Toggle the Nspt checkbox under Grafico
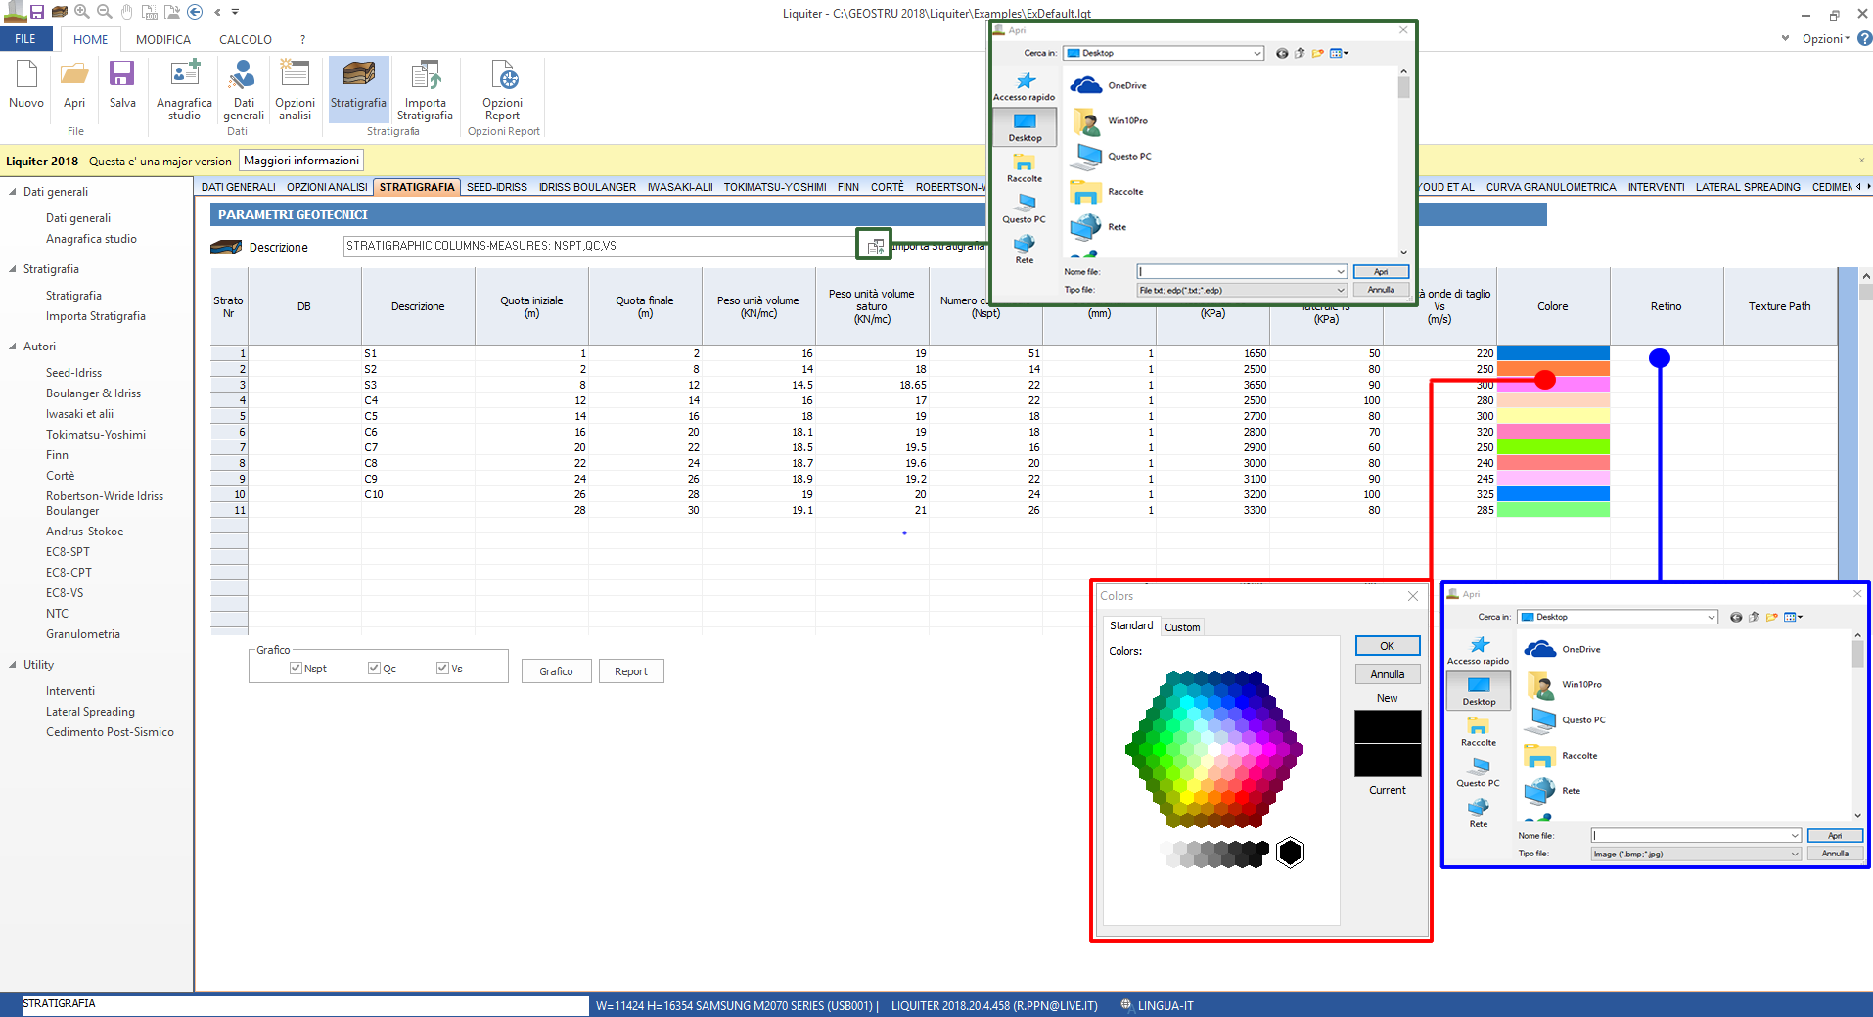The width and height of the screenshot is (1873, 1017). (296, 668)
